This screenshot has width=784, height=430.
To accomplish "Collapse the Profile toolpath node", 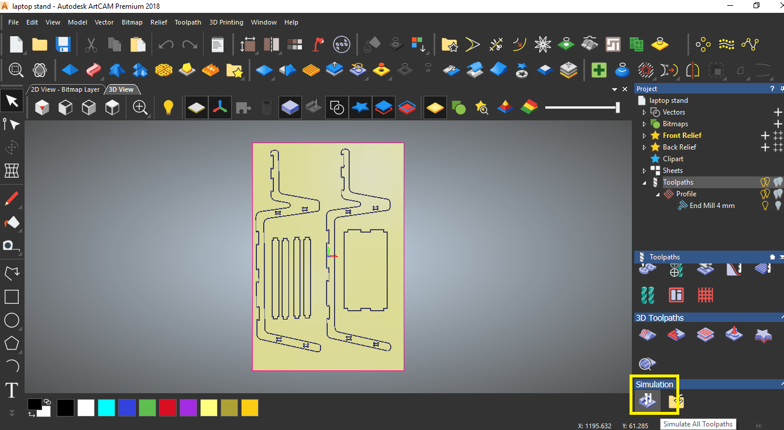I will click(x=658, y=194).
